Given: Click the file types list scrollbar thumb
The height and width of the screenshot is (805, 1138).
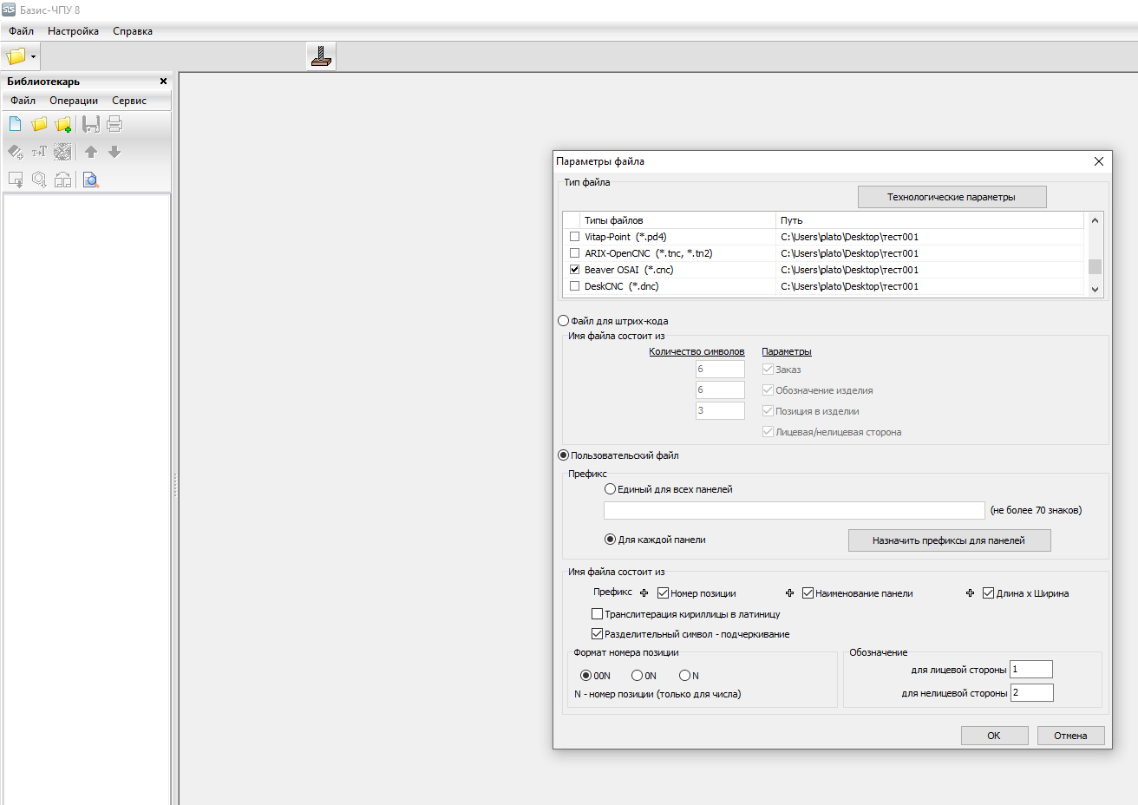Looking at the screenshot, I should point(1095,267).
